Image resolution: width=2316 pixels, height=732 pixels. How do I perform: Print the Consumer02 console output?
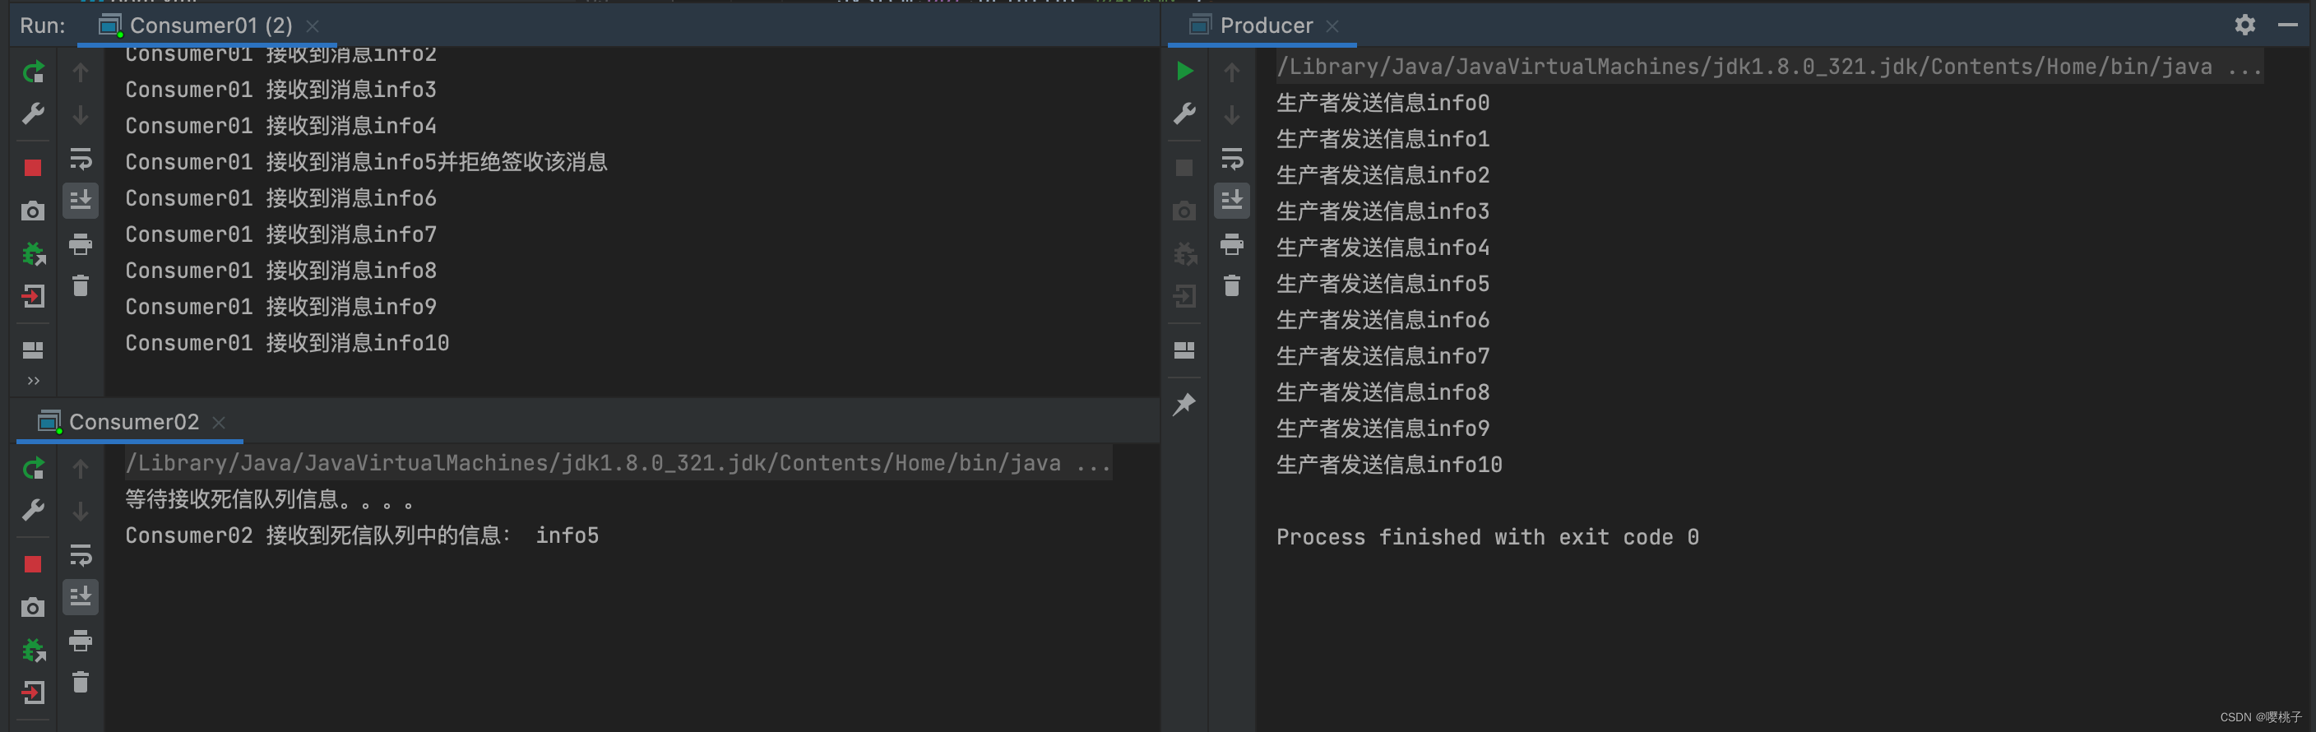coord(81,640)
